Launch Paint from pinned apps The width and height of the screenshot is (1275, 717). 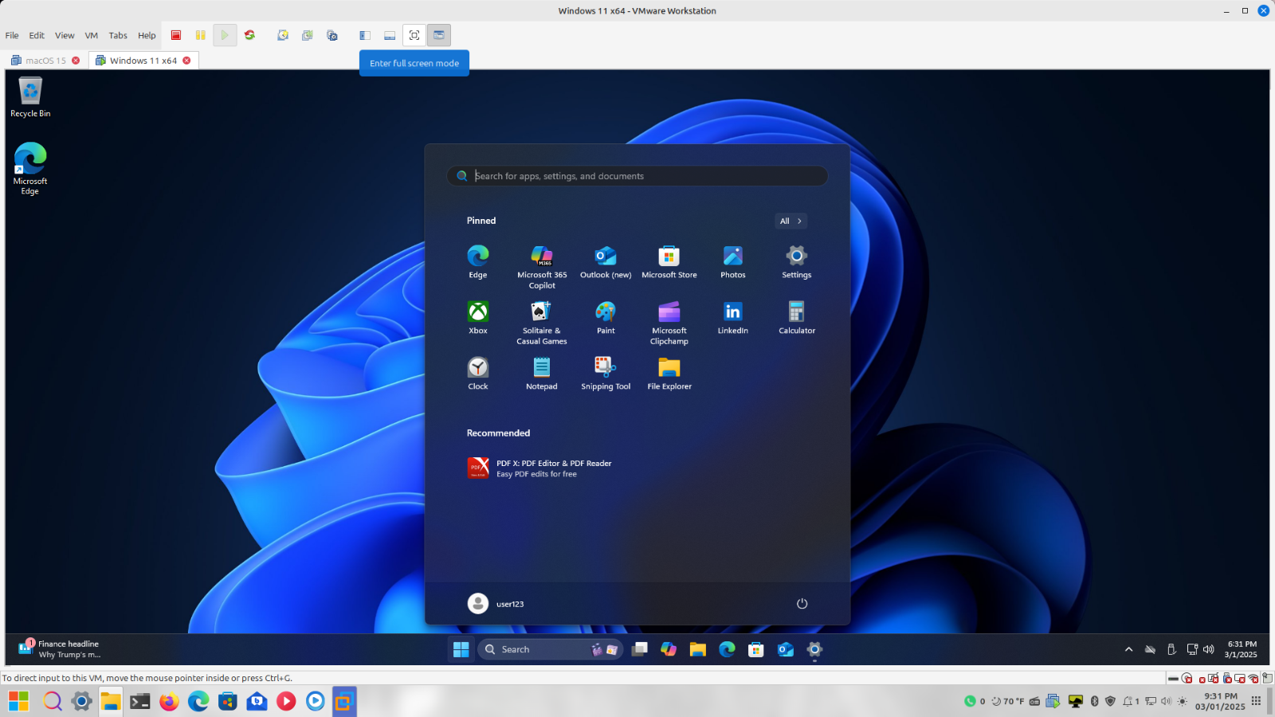(606, 318)
